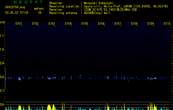Click the kHz axis unit label
The width and height of the screenshot is (173, 110).
2,22
